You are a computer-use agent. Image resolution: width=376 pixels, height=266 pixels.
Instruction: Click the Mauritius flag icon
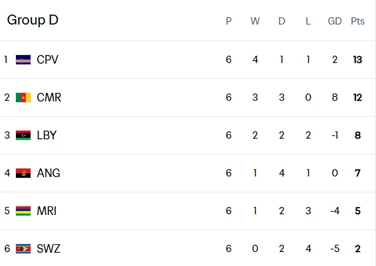(23, 211)
